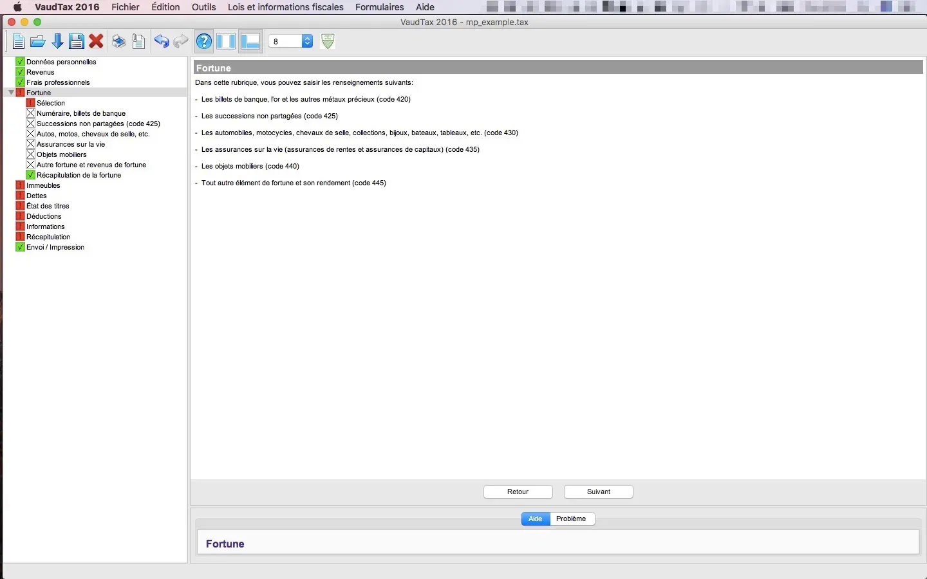Open Objets mobiliers item
Image resolution: width=927 pixels, height=579 pixels.
tap(62, 154)
